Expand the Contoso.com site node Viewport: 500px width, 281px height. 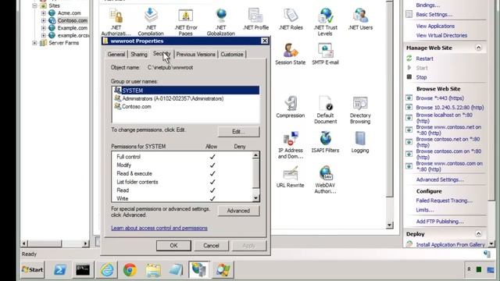[44, 20]
